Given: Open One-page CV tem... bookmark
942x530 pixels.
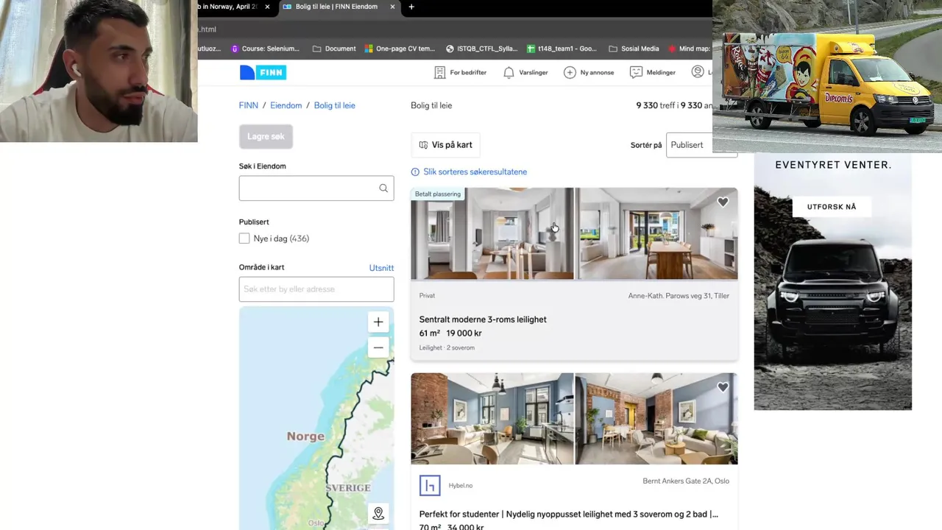Looking at the screenshot, I should point(400,49).
